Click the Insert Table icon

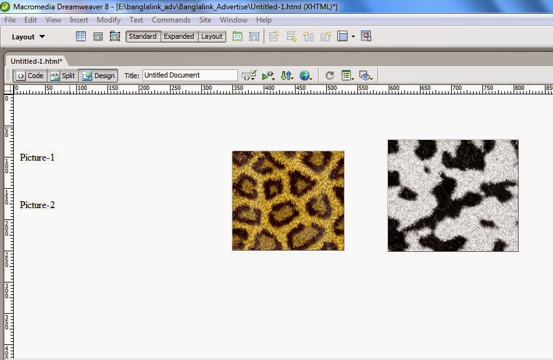click(x=81, y=36)
